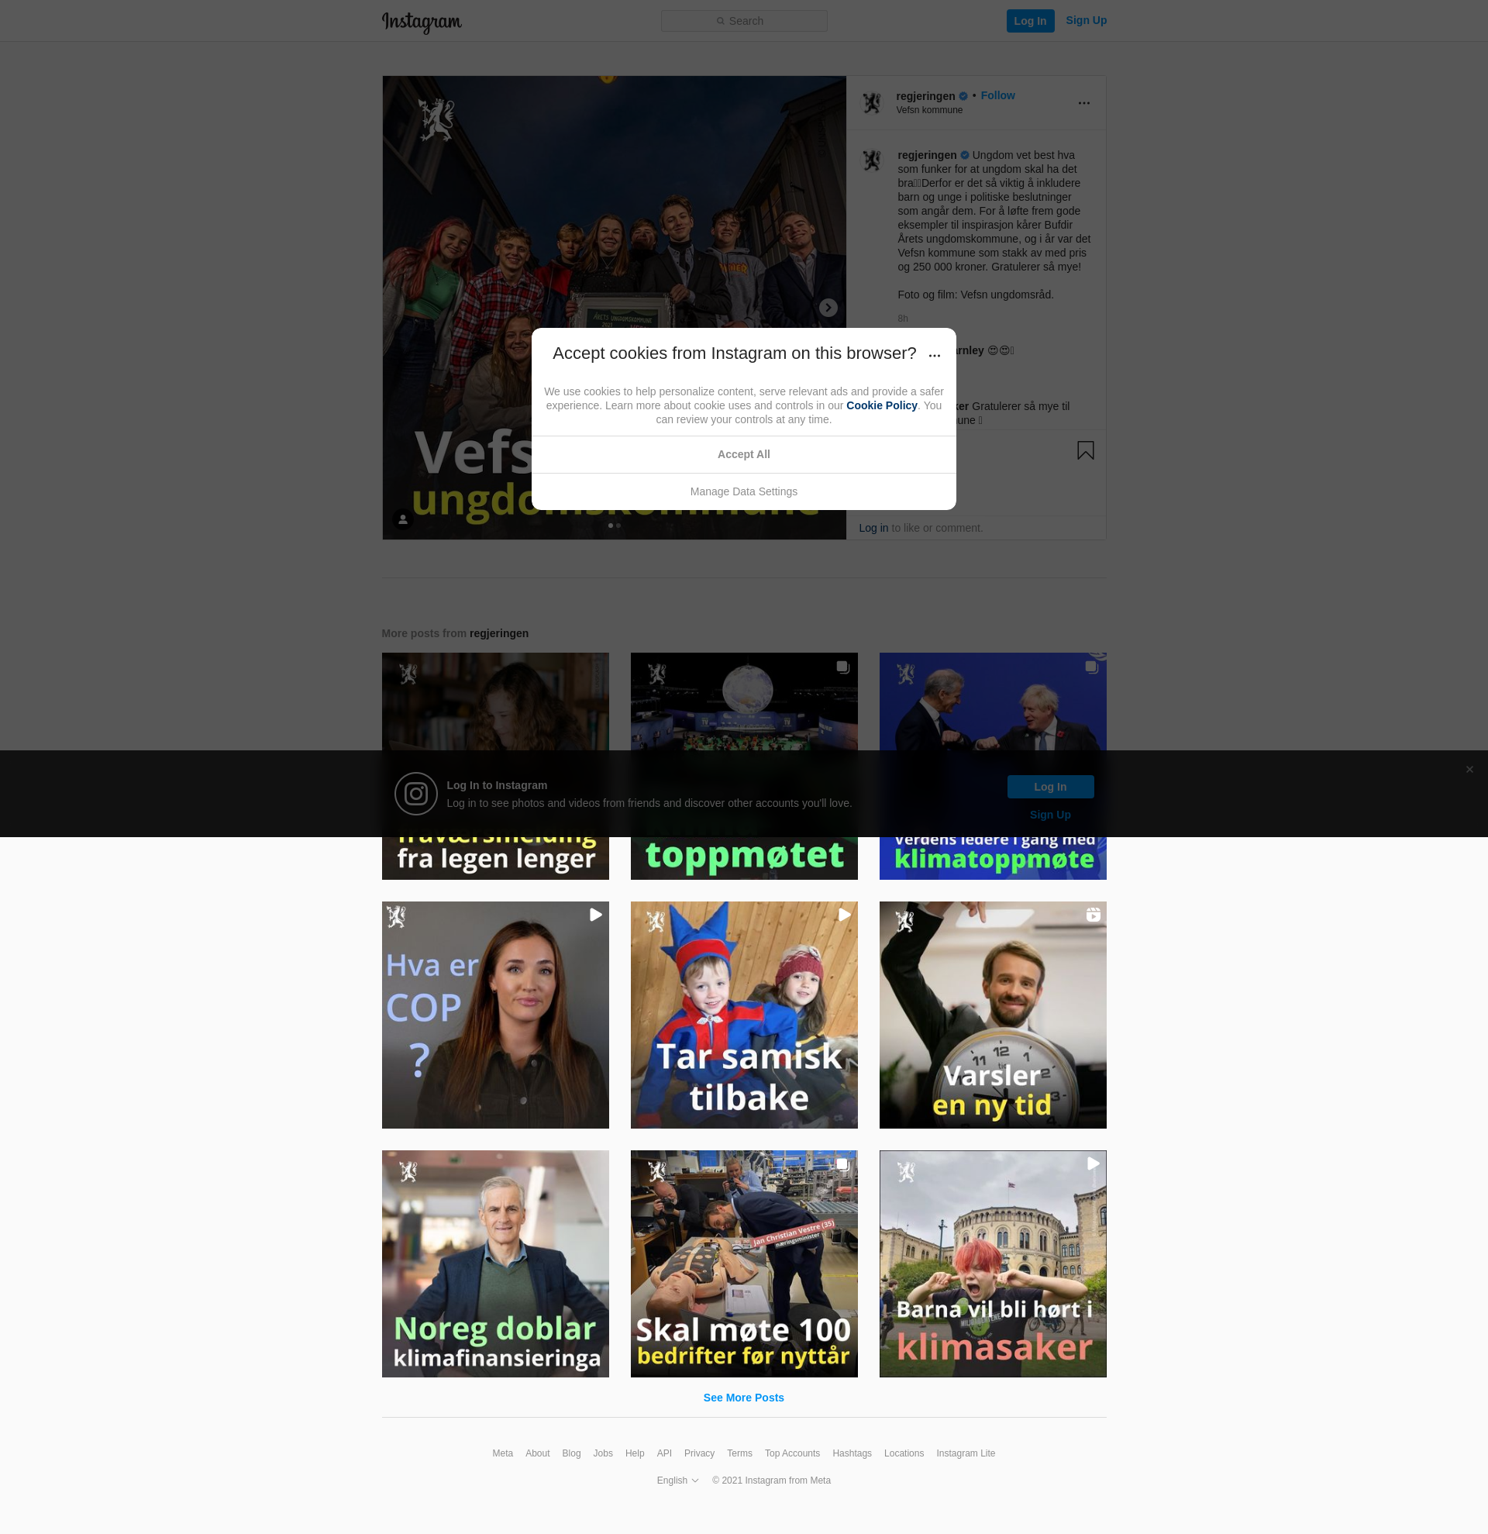
Task: Expand the English language dropdown
Action: pos(677,1481)
